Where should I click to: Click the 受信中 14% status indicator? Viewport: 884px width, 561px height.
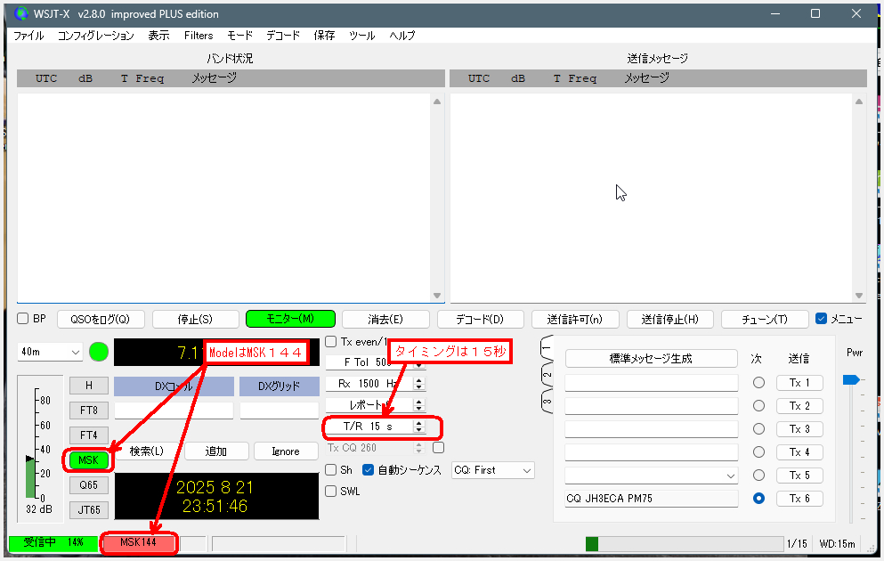tap(53, 542)
